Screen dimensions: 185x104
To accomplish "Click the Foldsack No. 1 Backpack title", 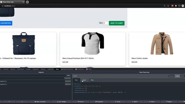I will 18,58.
